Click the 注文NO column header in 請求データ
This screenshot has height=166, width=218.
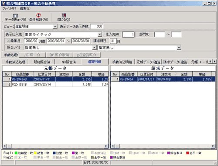pos(166,74)
